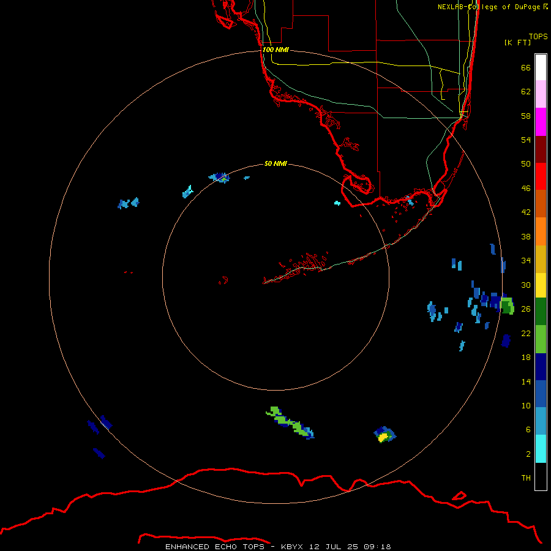Select the cyan segment of the color scale
The width and height of the screenshot is (551, 551).
pyautogui.click(x=541, y=449)
